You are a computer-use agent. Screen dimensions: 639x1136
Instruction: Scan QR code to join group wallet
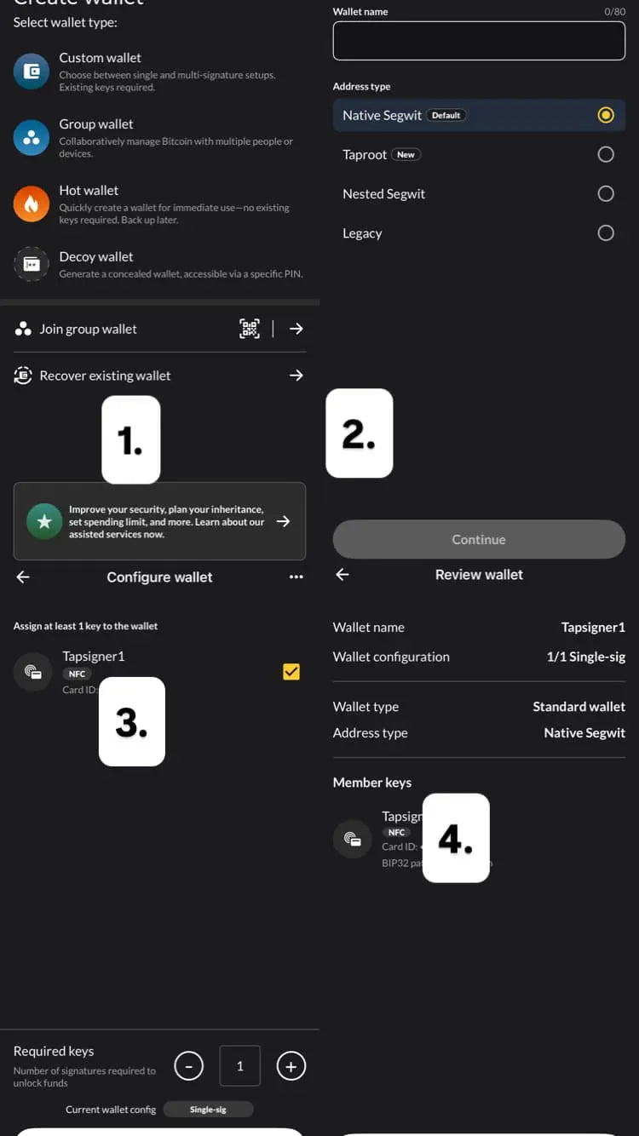coord(250,329)
